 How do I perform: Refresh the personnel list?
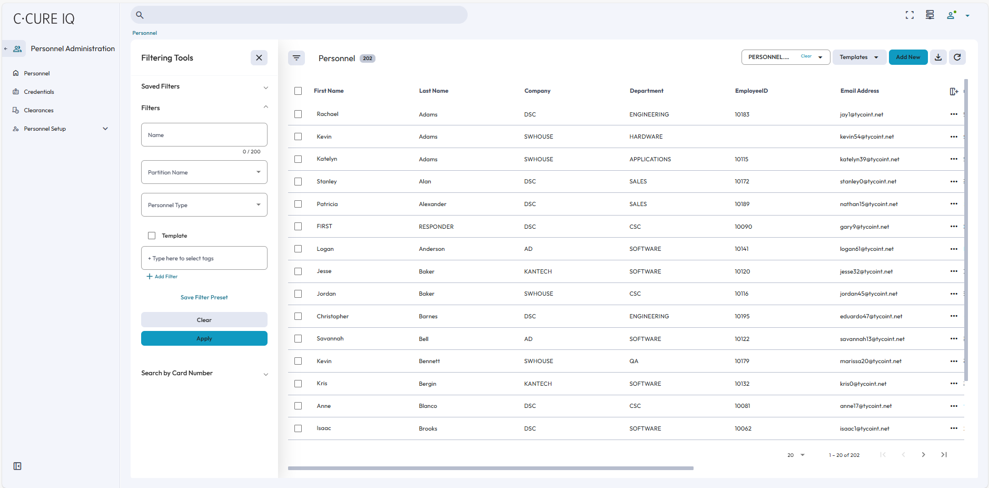(x=957, y=57)
